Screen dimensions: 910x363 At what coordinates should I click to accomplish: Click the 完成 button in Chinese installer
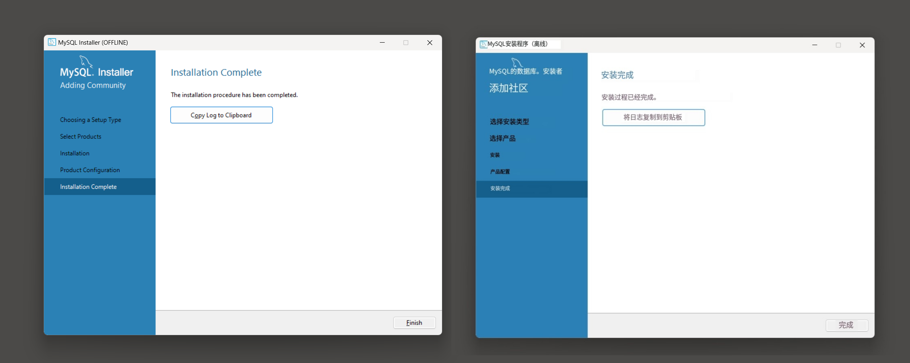click(x=847, y=325)
